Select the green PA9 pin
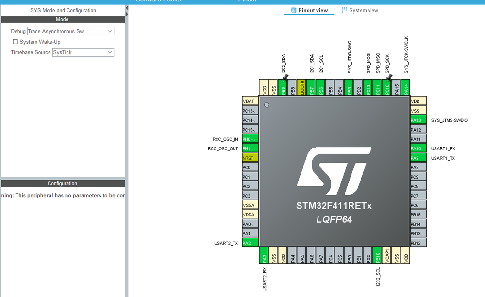Viewport: 485px width, 297px height. point(418,158)
